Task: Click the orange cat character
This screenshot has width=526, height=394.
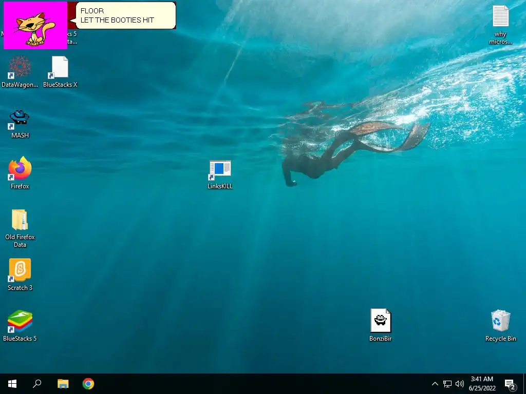Action: tap(35, 29)
